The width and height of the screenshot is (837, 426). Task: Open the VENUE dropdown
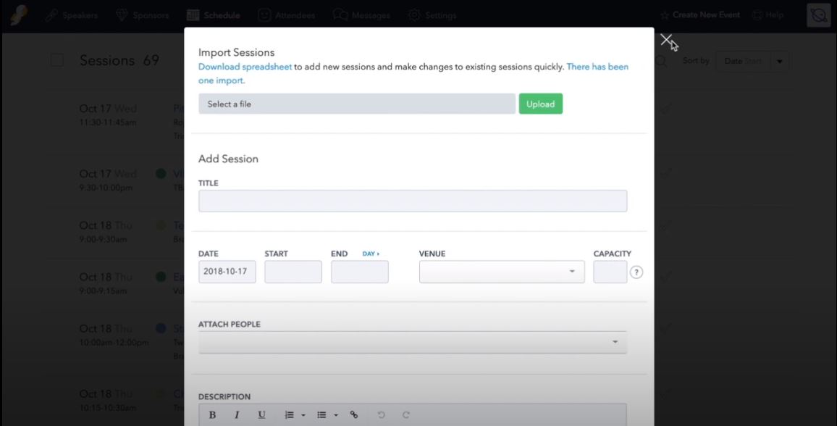click(502, 272)
